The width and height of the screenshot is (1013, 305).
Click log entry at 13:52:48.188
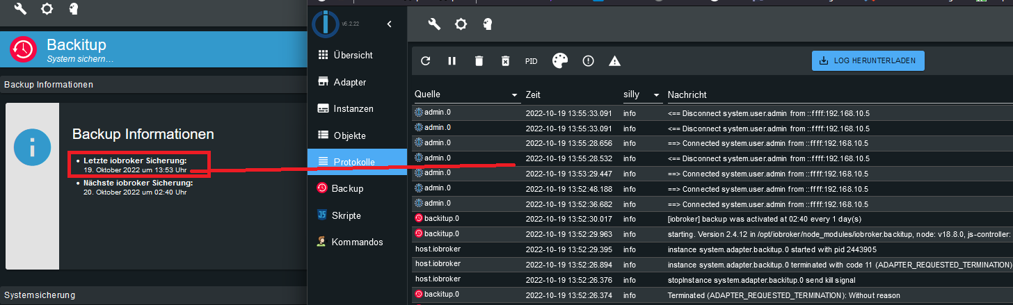[x=712, y=189]
